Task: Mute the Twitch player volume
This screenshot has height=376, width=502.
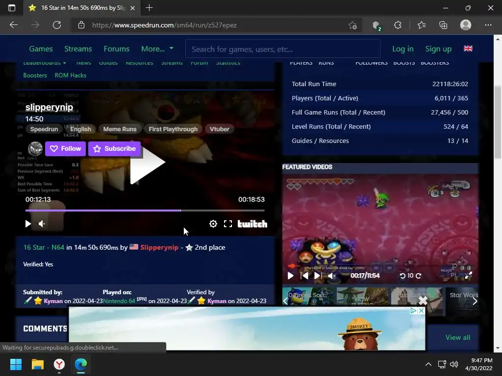Action: tap(42, 224)
